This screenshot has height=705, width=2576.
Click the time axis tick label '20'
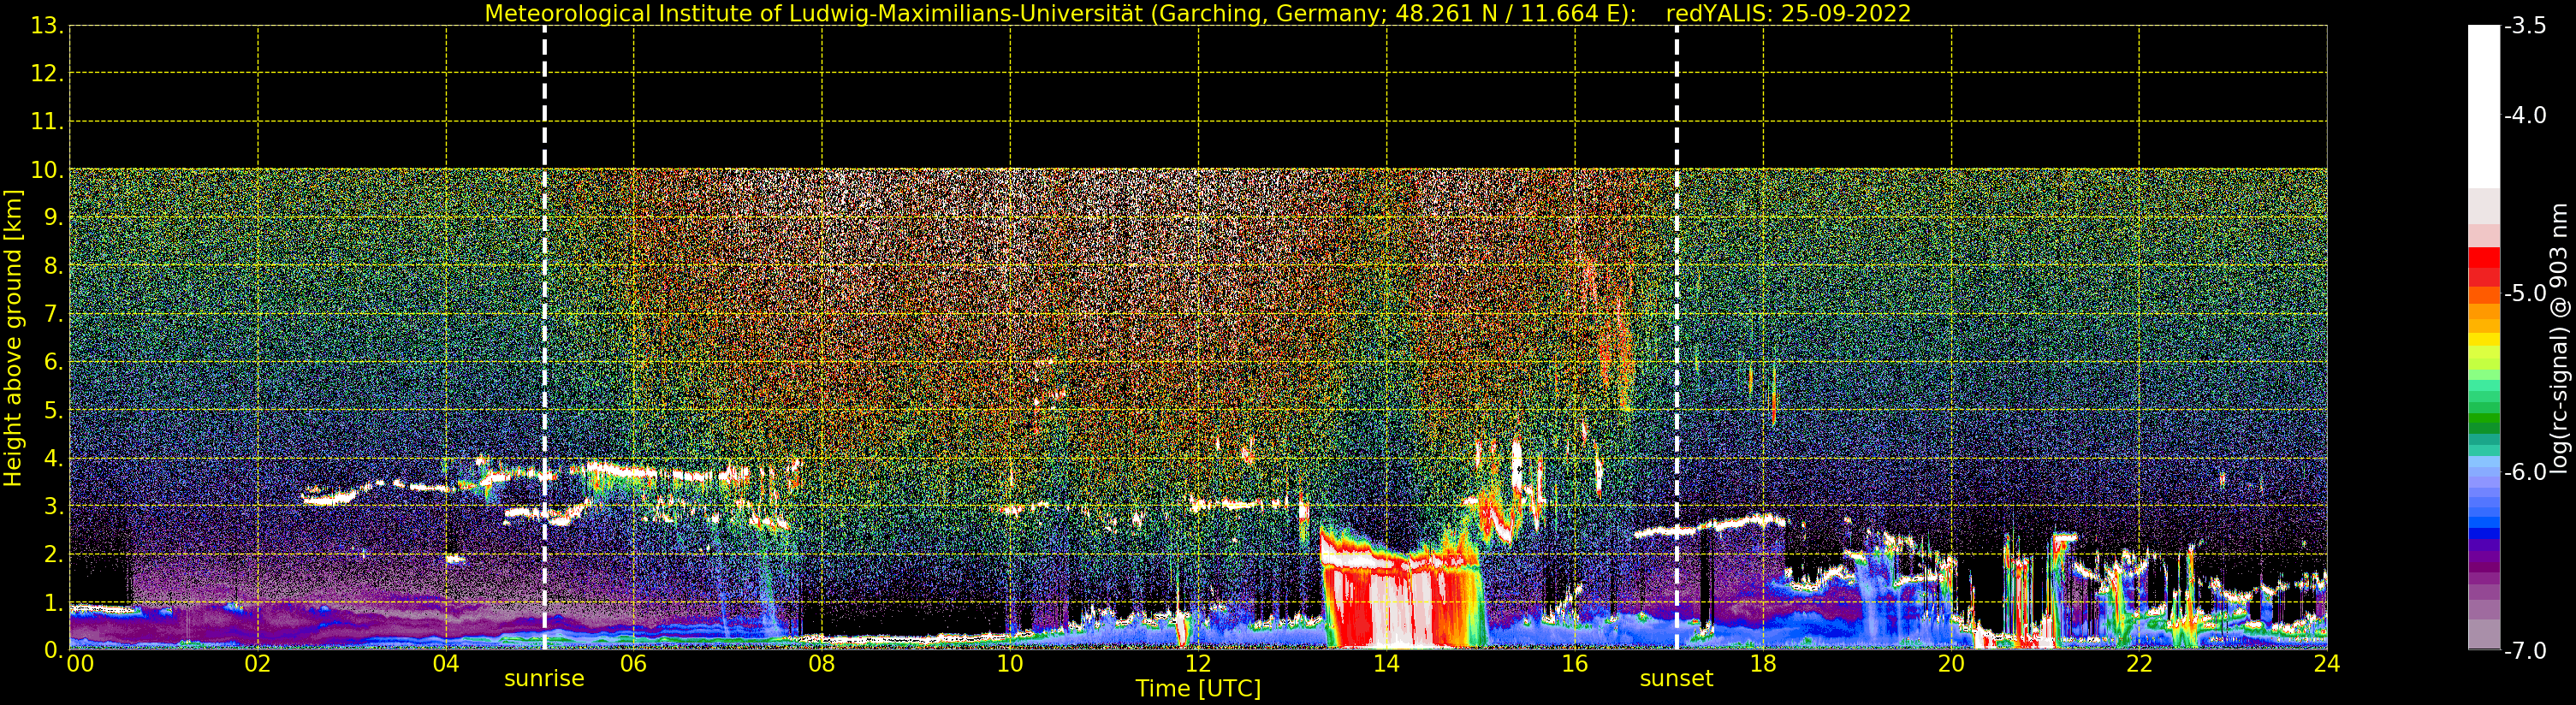coord(1951,664)
